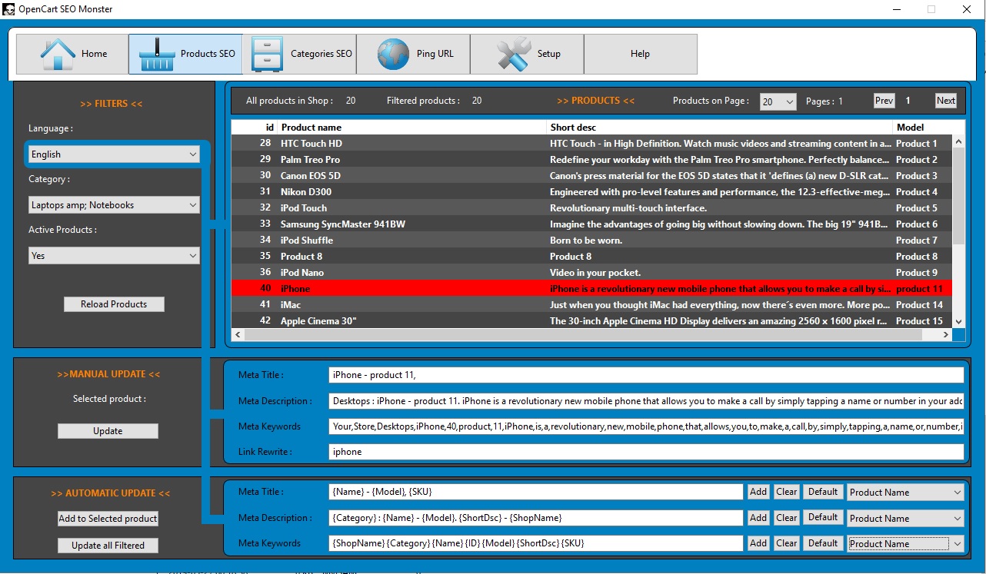Click the Model column header
This screenshot has width=986, height=574.
(x=929, y=128)
